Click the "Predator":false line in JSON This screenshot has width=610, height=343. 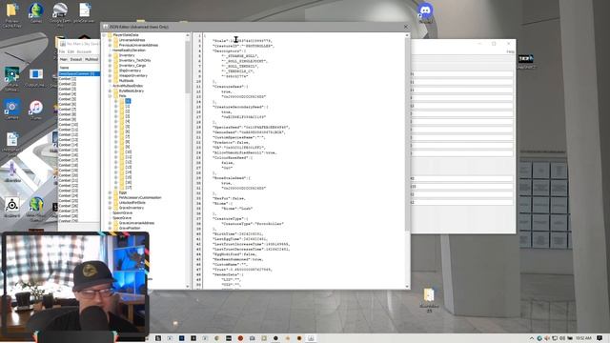pyautogui.click(x=232, y=142)
